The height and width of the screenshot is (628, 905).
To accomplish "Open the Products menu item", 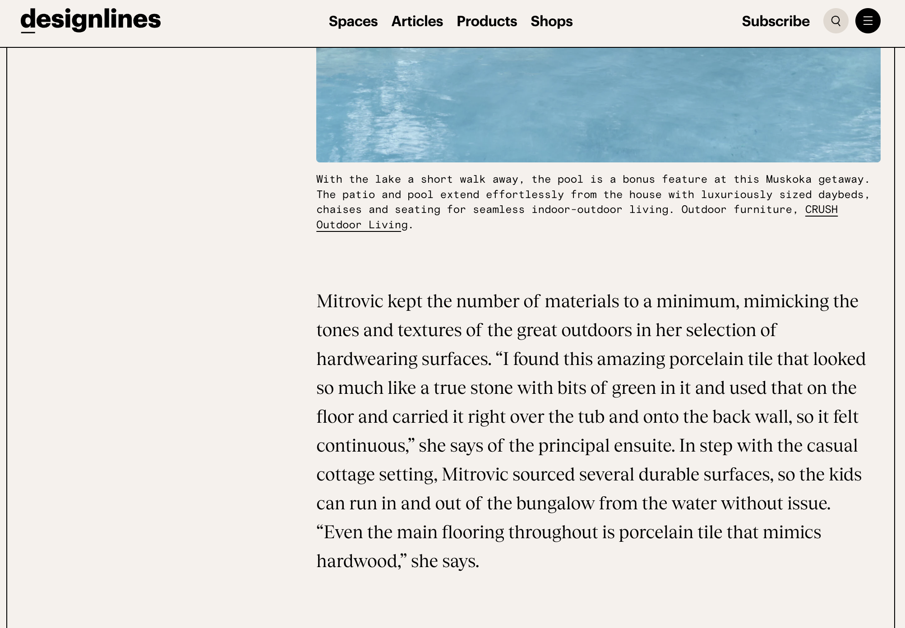I will pyautogui.click(x=486, y=21).
